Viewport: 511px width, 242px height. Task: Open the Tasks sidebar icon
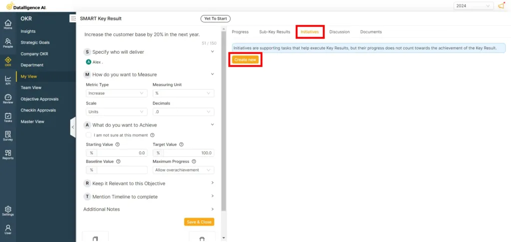tap(8, 118)
